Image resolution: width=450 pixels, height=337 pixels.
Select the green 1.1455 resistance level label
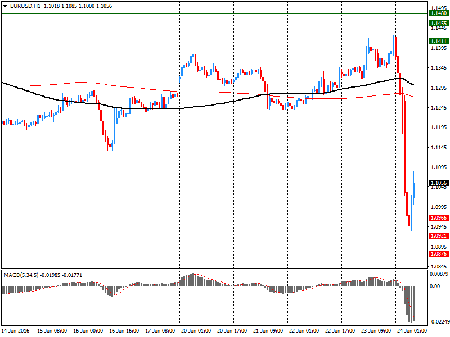click(439, 23)
